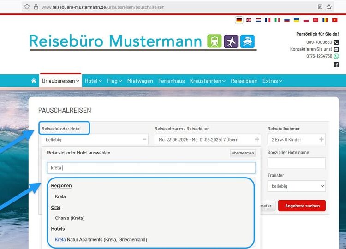Focus the search box containing kreta

point(151,168)
